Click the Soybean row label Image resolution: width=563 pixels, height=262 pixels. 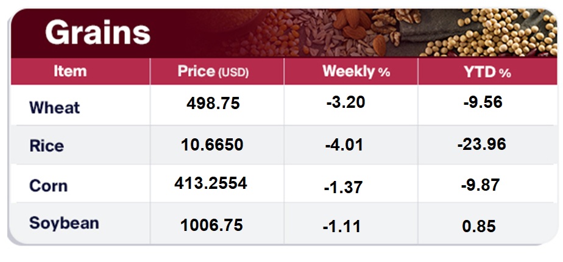coord(63,223)
